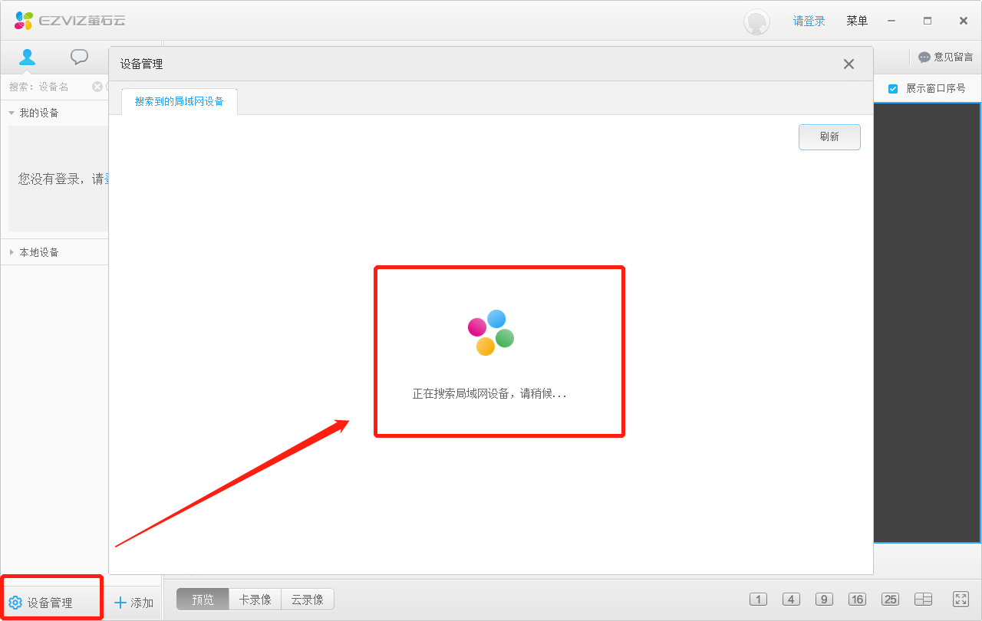The width and height of the screenshot is (982, 621).
Task: Open 设备管理 with the gear icon
Action: (40, 603)
